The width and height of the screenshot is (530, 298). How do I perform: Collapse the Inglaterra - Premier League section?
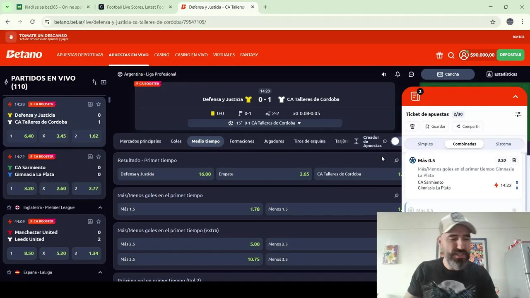coord(100,207)
